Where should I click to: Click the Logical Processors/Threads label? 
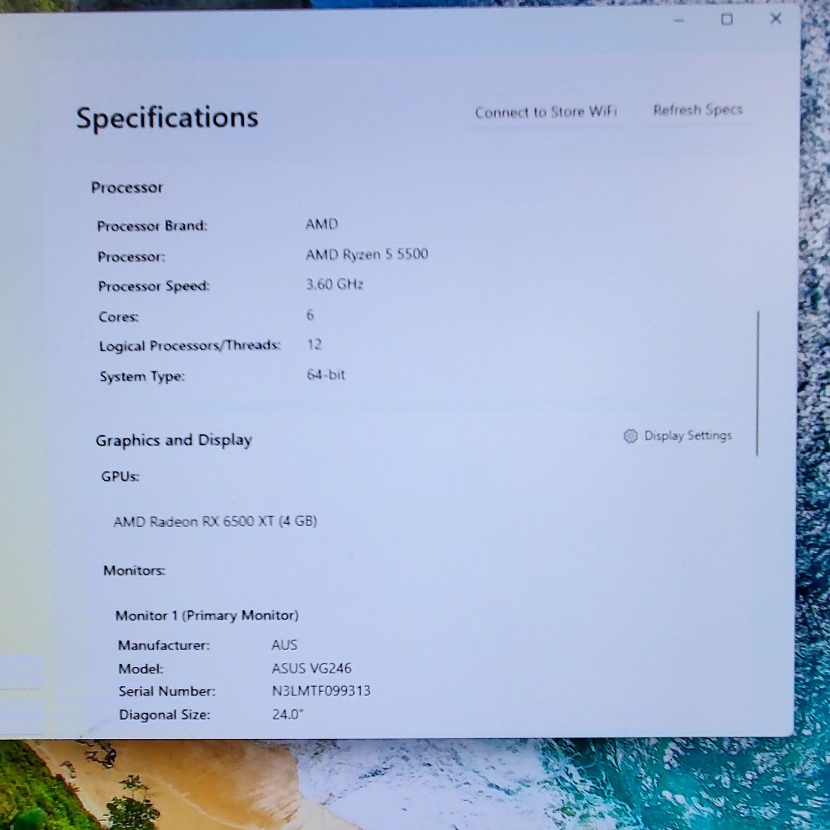pyautogui.click(x=190, y=346)
